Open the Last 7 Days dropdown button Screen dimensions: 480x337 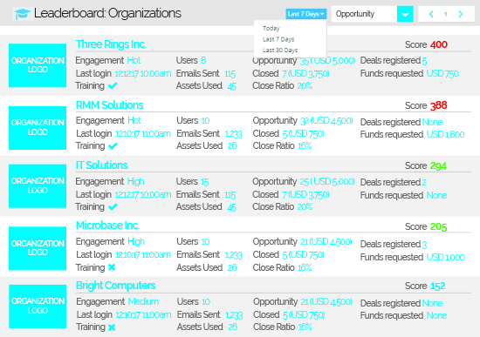(305, 14)
